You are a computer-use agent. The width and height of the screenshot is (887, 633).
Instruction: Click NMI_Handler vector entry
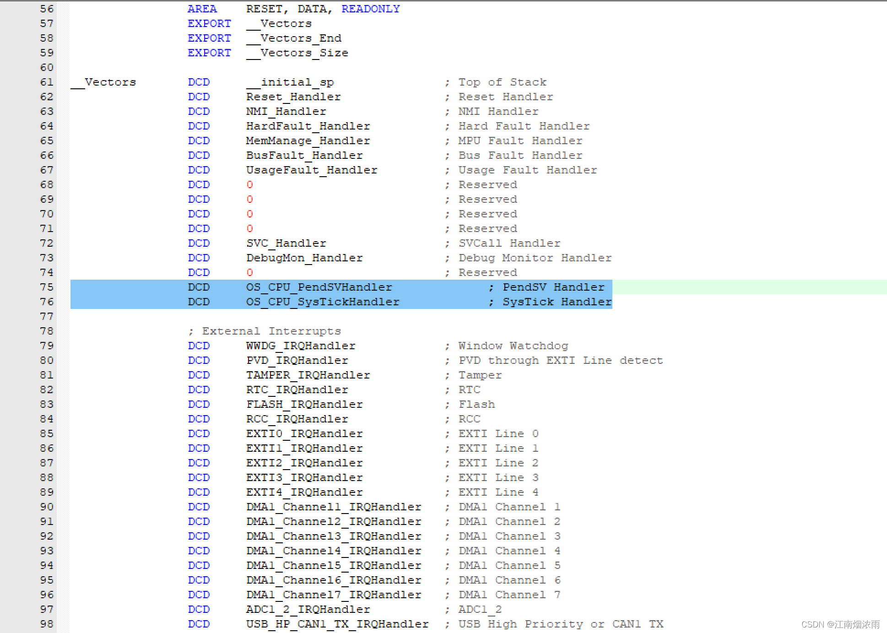point(286,111)
